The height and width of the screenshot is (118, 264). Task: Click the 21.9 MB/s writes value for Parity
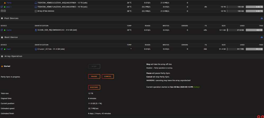tap(165, 3)
